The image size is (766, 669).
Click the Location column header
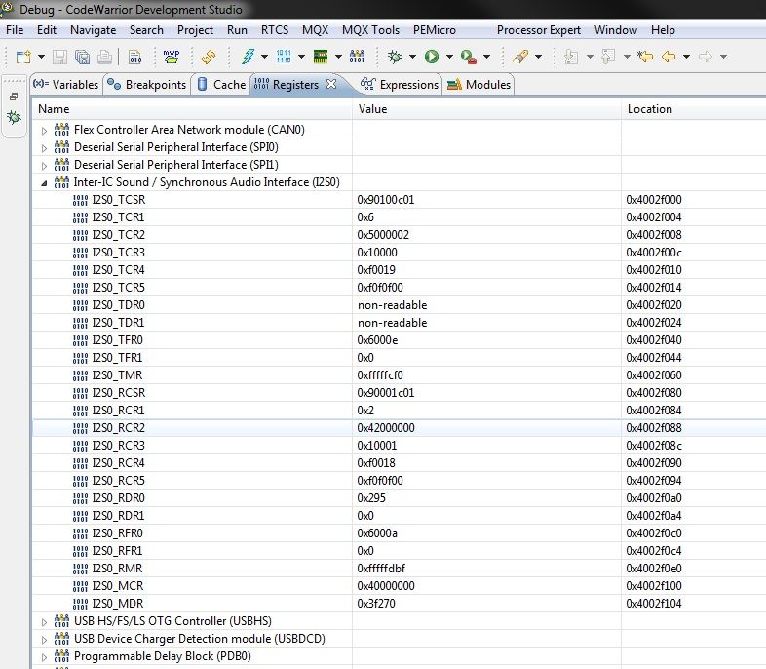694,109
